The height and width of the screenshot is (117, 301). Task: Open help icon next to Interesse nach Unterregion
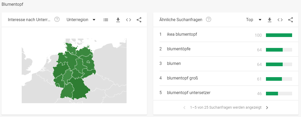[x=57, y=20]
